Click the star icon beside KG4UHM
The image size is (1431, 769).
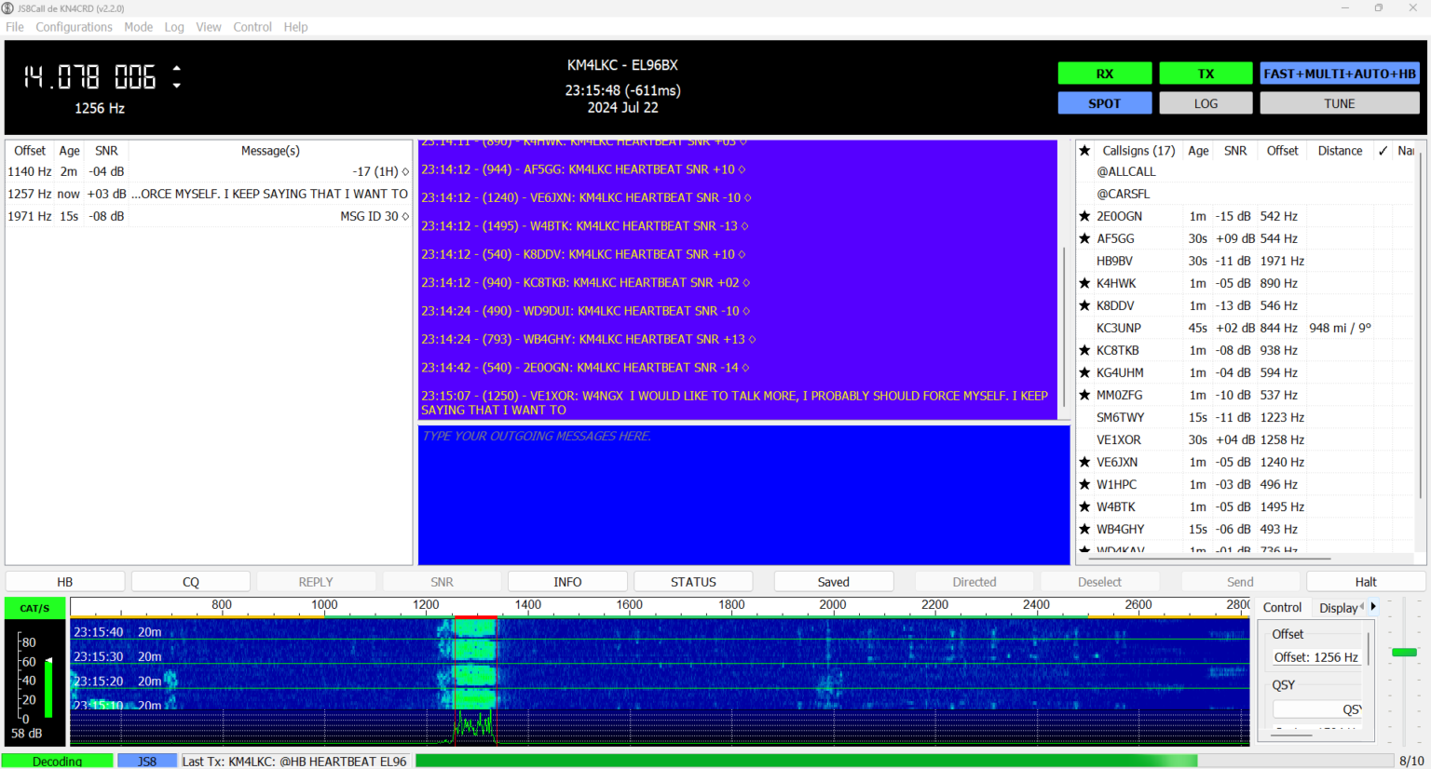[1084, 372]
